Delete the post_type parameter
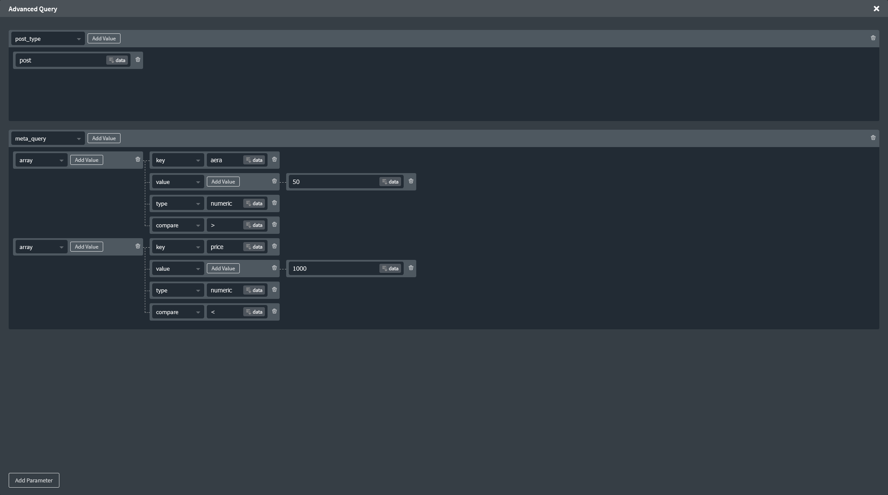This screenshot has height=495, width=888. (873, 38)
